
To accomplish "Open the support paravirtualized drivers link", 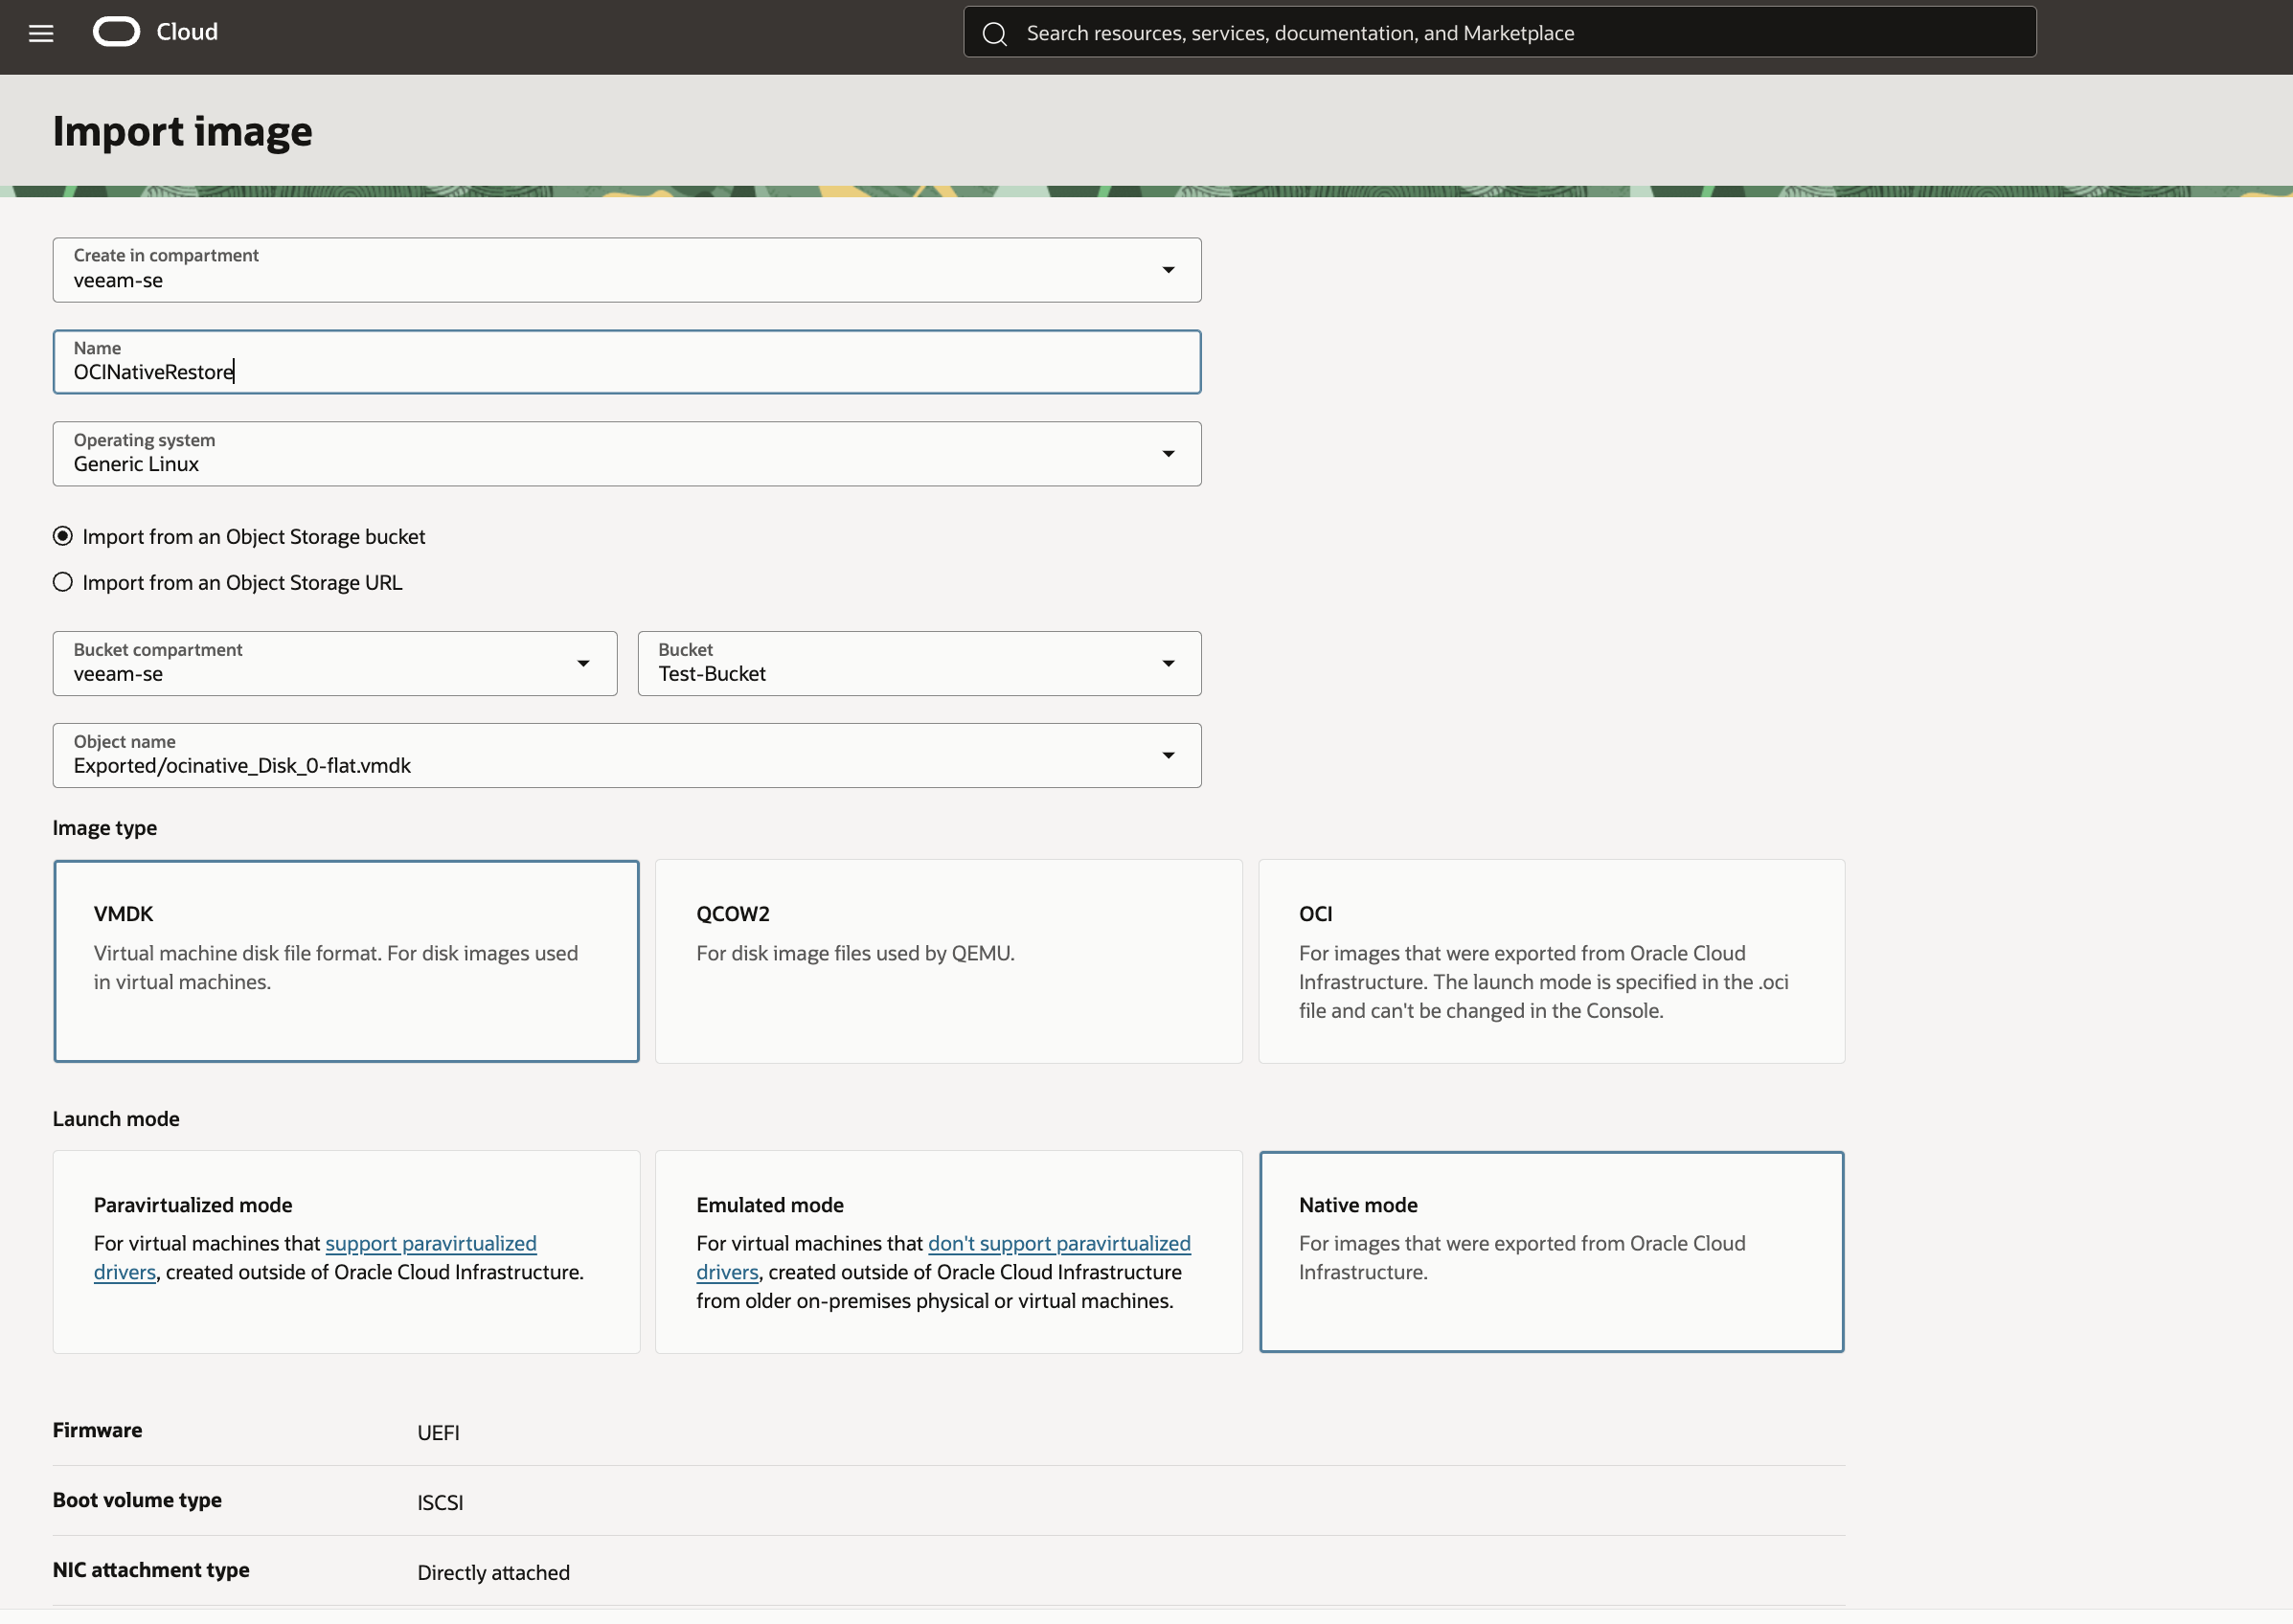I will point(430,1244).
